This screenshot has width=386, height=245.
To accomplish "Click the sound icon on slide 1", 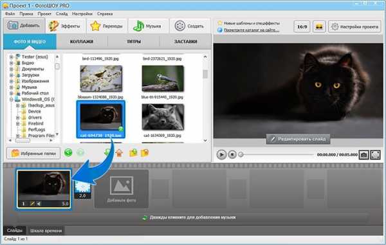I will click(x=39, y=204).
